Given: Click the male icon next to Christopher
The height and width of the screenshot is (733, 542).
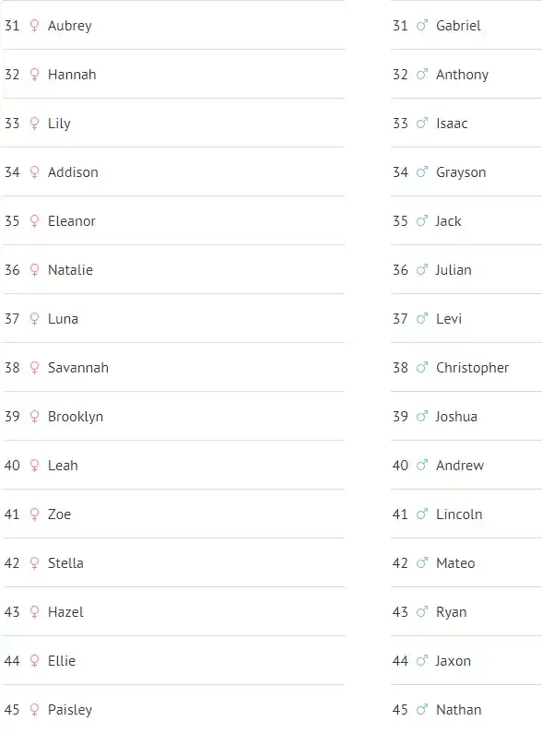Looking at the screenshot, I should (422, 368).
